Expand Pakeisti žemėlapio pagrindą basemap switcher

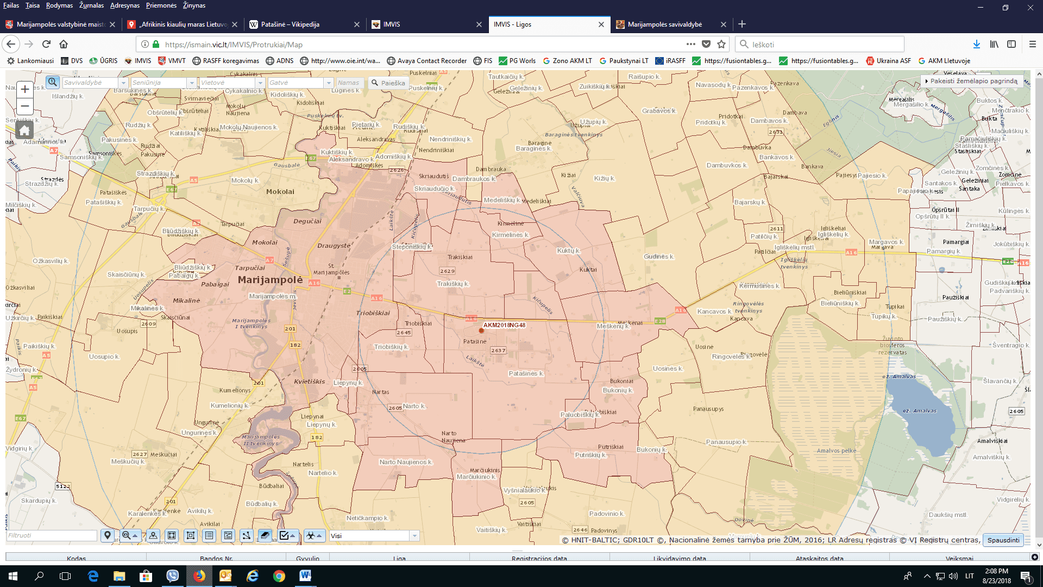pos(971,81)
